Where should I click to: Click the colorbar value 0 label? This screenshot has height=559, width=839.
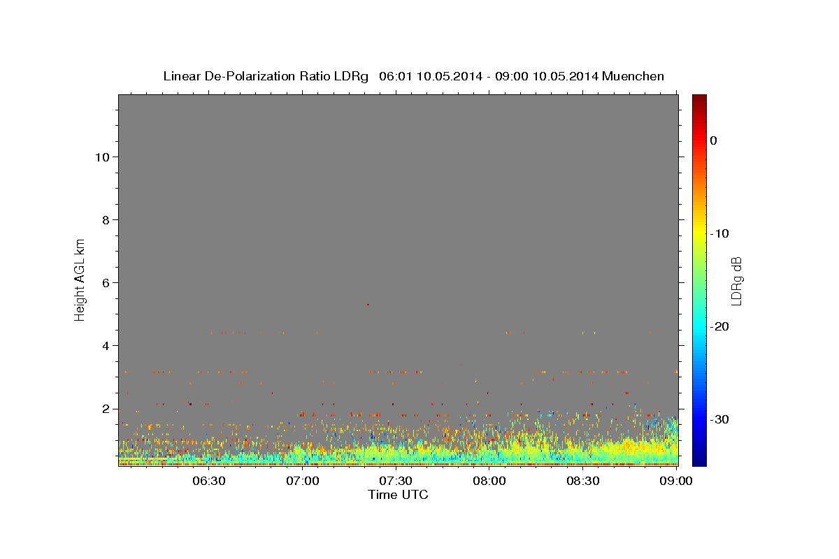coord(714,140)
